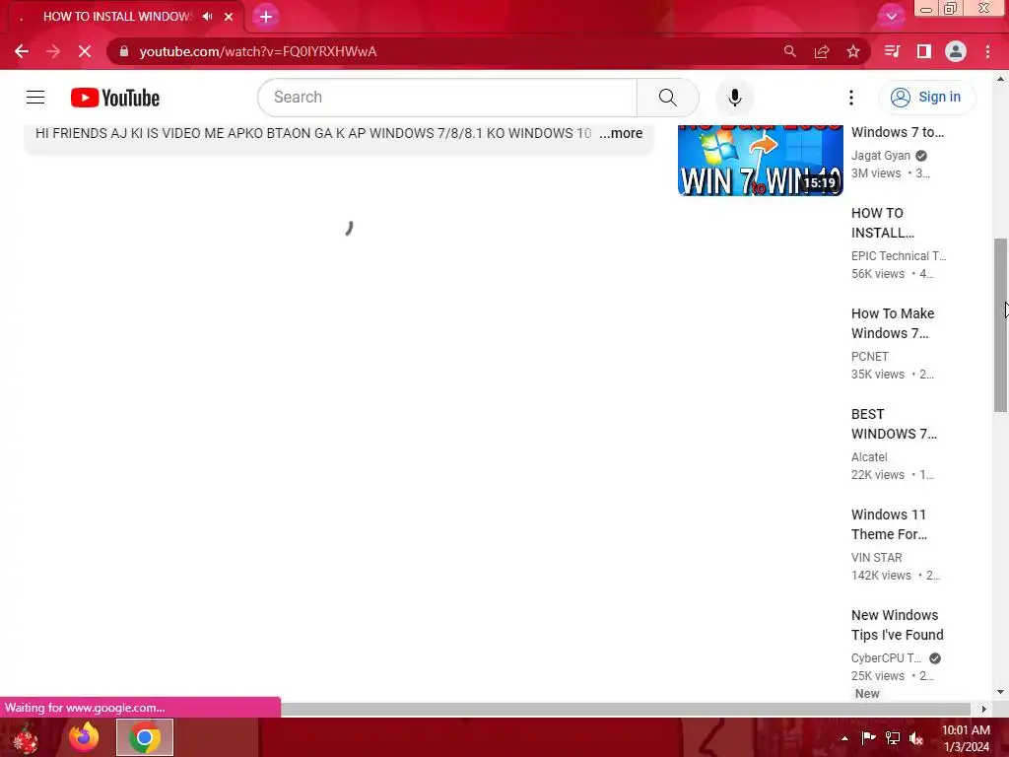The height and width of the screenshot is (757, 1009).
Task: Open Chrome profile avatar
Action: 956,51
